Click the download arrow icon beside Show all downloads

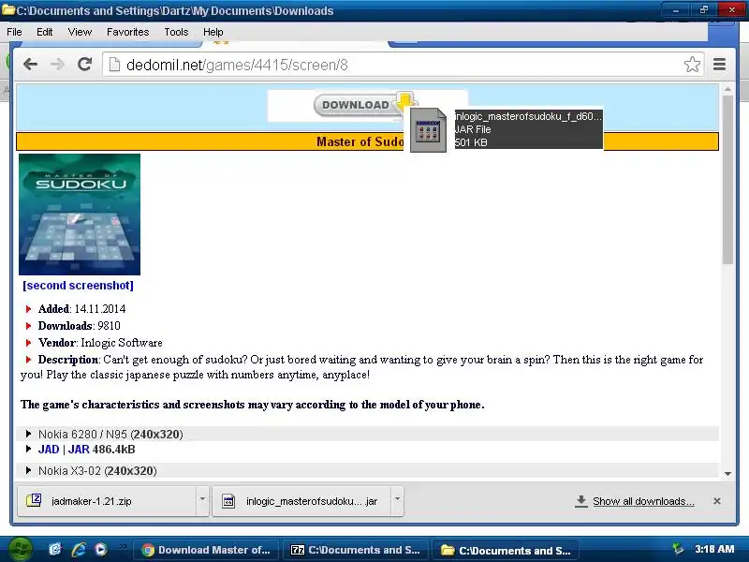pos(580,501)
